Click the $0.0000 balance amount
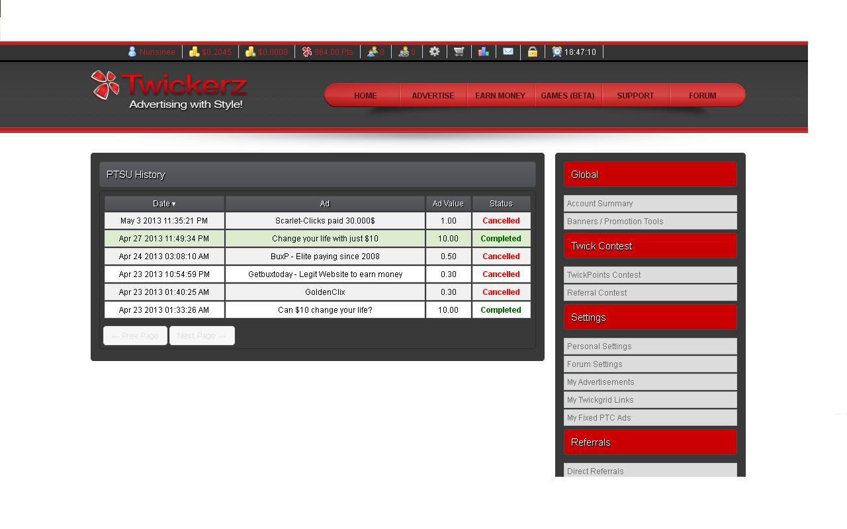 pyautogui.click(x=273, y=52)
